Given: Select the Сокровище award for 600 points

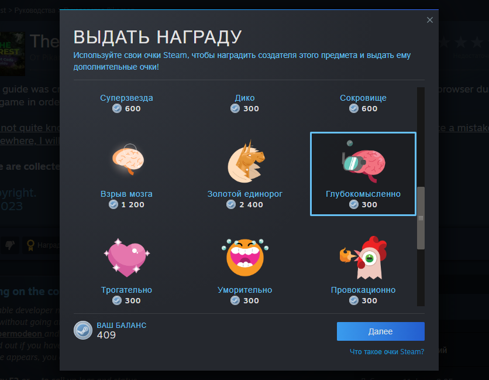Looking at the screenshot, I should tap(363, 103).
